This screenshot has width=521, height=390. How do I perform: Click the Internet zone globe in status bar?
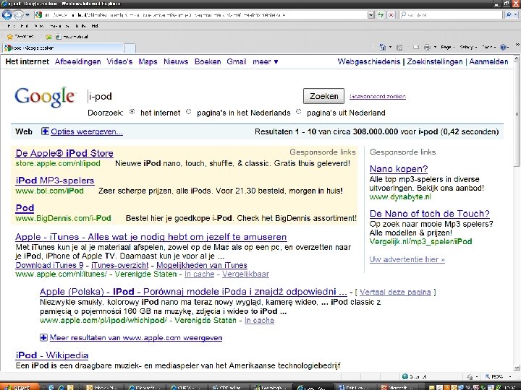(x=405, y=376)
